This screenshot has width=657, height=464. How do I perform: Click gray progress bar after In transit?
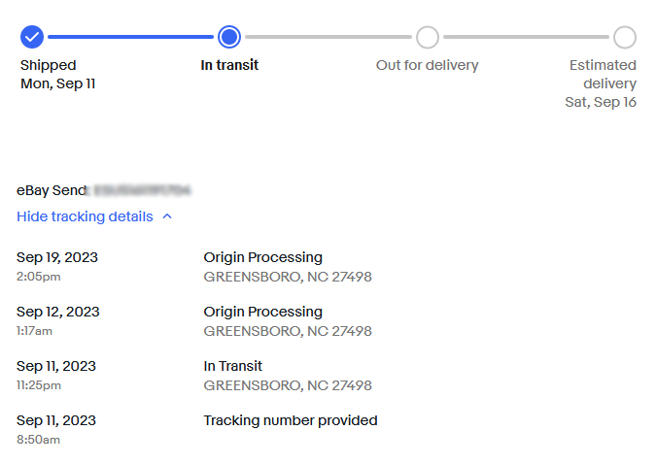click(x=328, y=37)
